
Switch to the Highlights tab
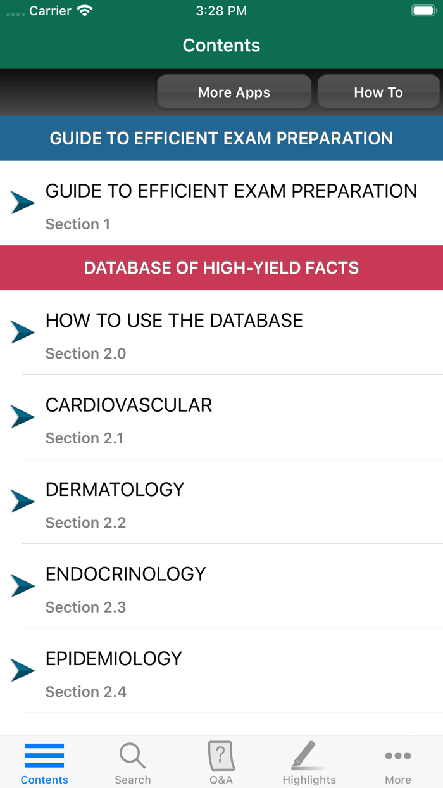click(309, 761)
